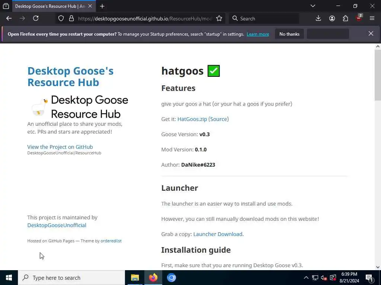List all tabs dropdown arrow
Image resolution: width=381 pixels, height=285 pixels.
click(313, 6)
